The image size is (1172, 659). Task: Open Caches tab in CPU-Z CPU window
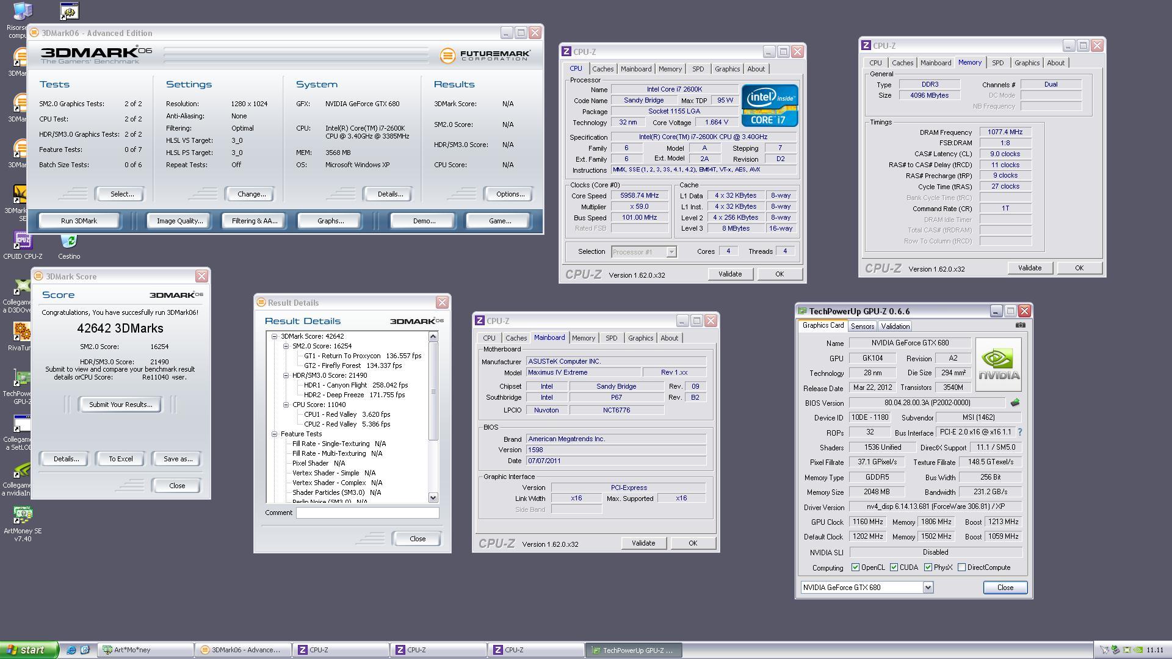pyautogui.click(x=602, y=69)
